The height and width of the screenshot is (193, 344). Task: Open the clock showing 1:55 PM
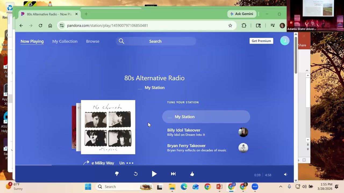[x=325, y=187]
